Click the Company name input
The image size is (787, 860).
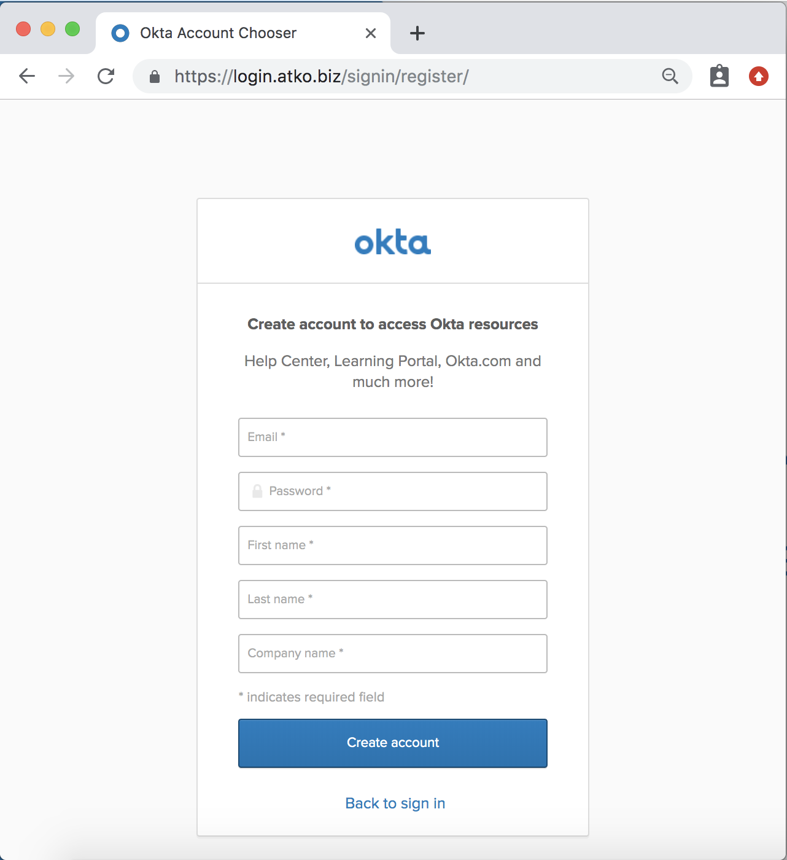[393, 654]
